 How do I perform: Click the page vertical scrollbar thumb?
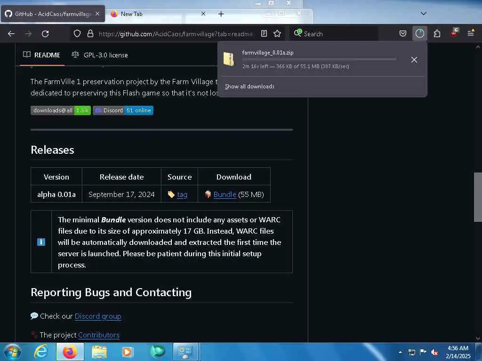(x=477, y=197)
